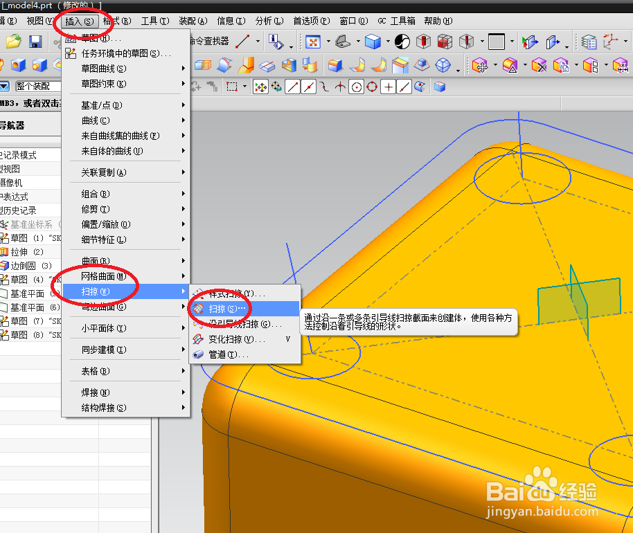
Task: Toggle End Point snap
Action: click(x=293, y=87)
